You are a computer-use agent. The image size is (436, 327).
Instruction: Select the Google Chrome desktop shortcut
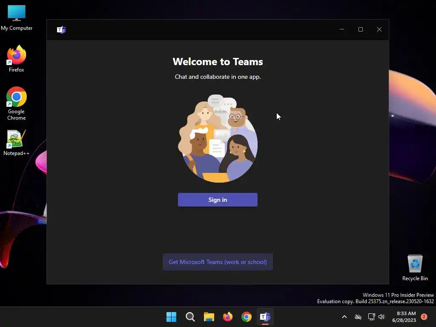[17, 104]
